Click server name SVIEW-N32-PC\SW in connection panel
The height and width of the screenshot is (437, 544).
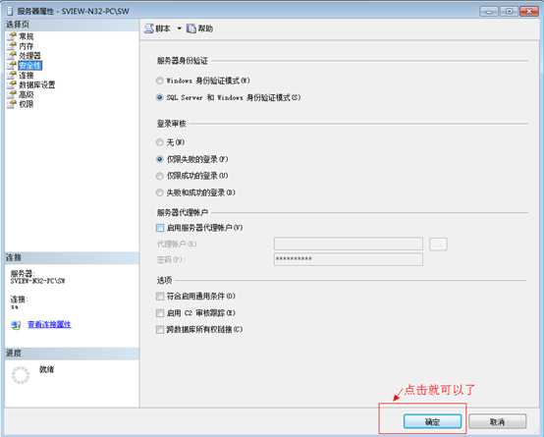coord(37,281)
